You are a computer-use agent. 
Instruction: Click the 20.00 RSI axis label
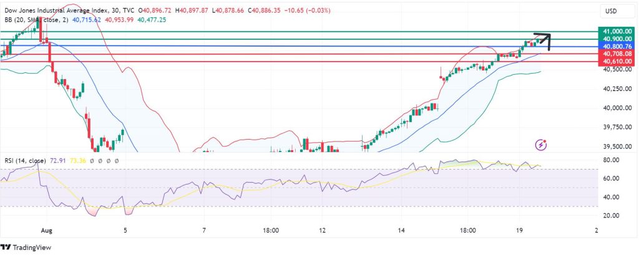coord(610,216)
